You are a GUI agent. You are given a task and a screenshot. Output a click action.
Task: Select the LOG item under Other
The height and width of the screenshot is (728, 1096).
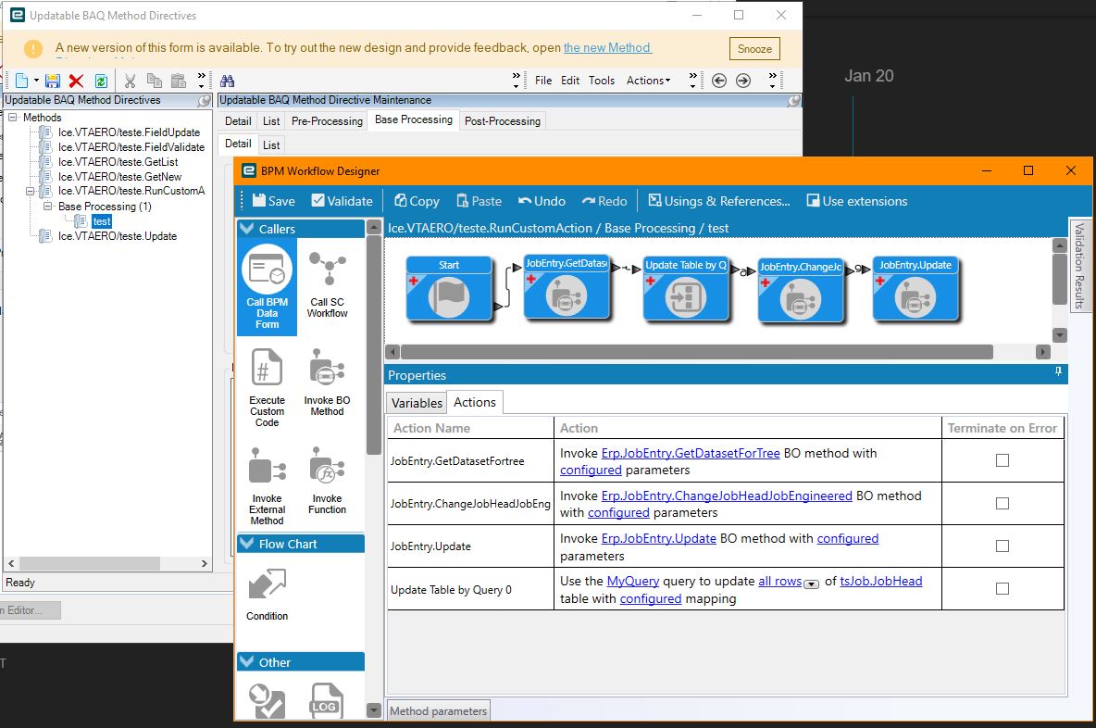click(326, 701)
